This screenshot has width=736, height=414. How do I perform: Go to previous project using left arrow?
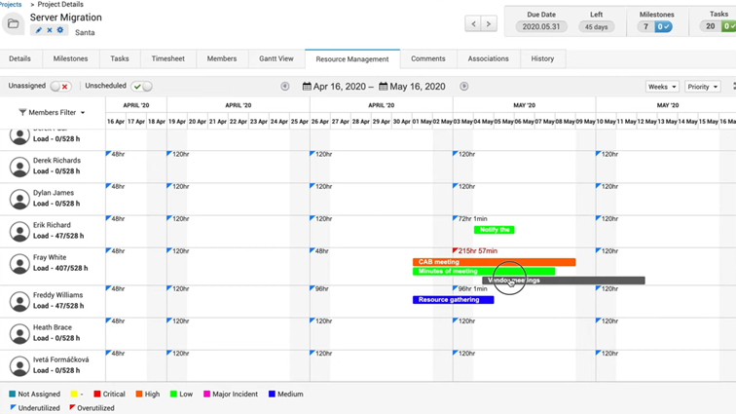click(474, 23)
